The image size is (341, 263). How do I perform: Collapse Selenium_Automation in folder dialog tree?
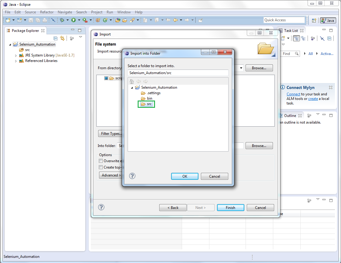(132, 88)
